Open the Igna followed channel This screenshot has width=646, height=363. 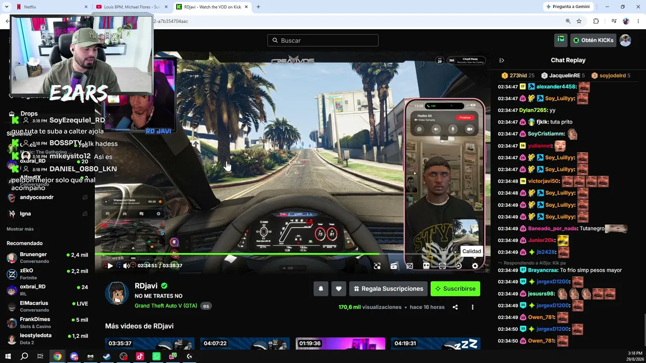click(x=47, y=214)
